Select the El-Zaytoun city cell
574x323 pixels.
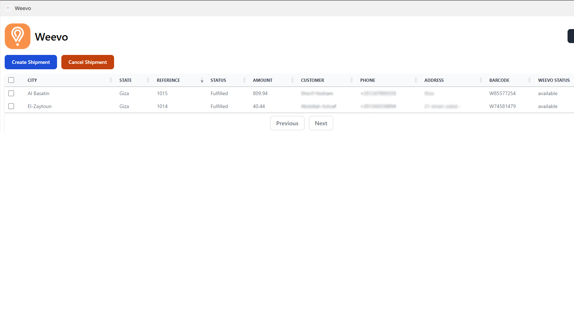(x=39, y=106)
